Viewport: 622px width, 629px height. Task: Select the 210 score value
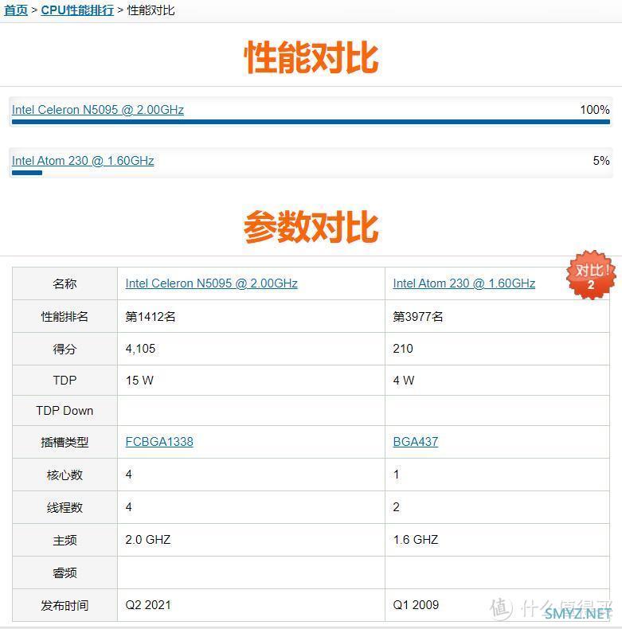pyautogui.click(x=403, y=349)
